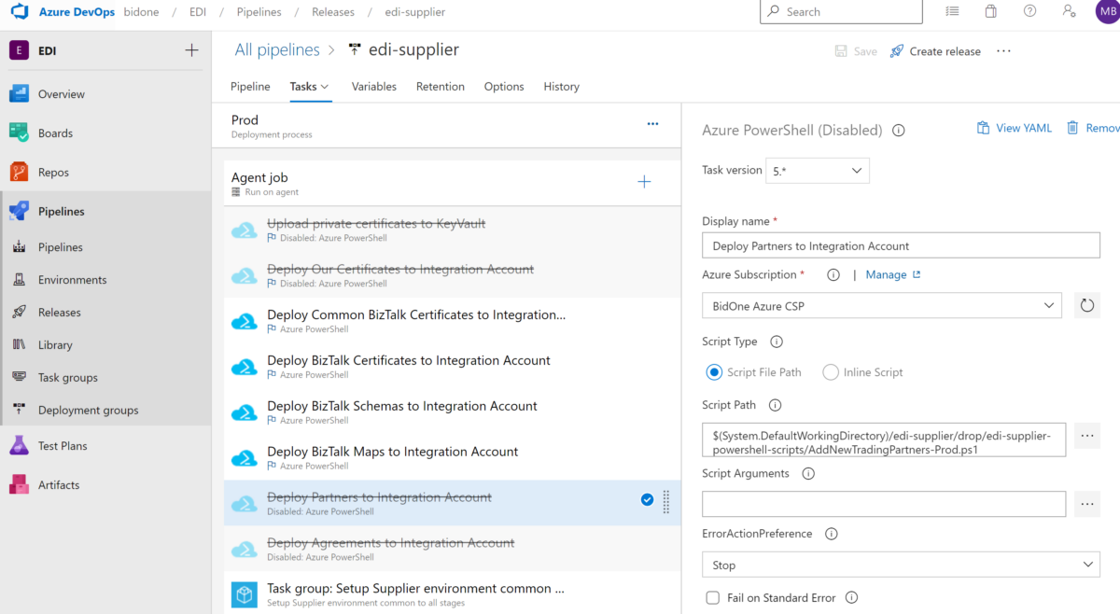Image resolution: width=1120 pixels, height=614 pixels.
Task: Change the ErrorActionPreference dropdown
Action: (x=900, y=564)
